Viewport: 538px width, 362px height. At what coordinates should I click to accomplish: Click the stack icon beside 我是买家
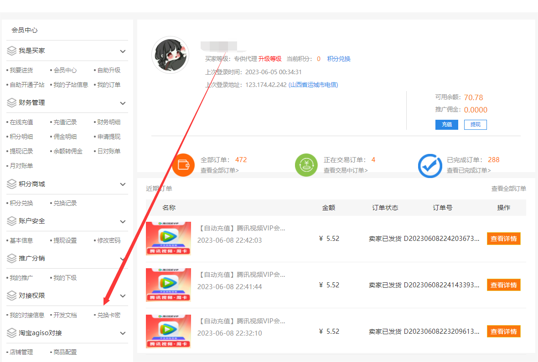(x=12, y=51)
